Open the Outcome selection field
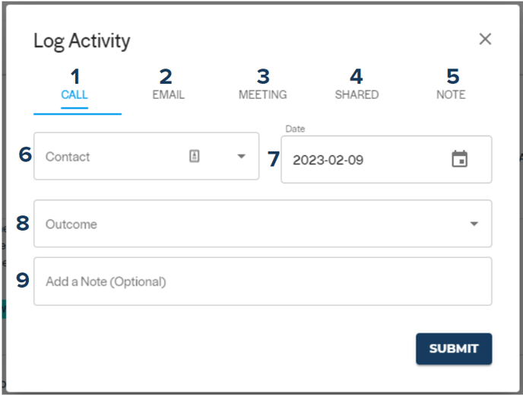The image size is (523, 395). click(262, 224)
